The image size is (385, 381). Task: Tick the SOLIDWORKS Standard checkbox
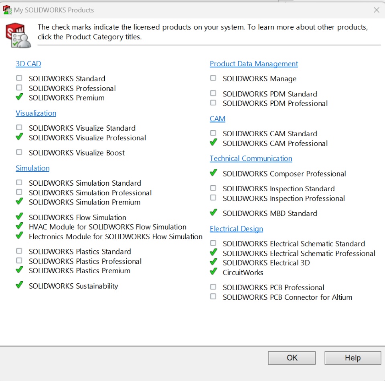click(19, 78)
